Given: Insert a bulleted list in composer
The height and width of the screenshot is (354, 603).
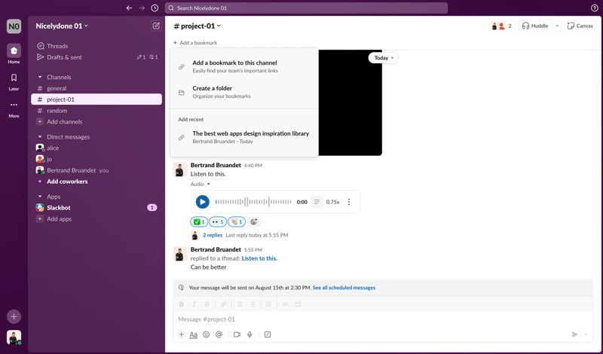Looking at the screenshot, I should click(x=253, y=304).
